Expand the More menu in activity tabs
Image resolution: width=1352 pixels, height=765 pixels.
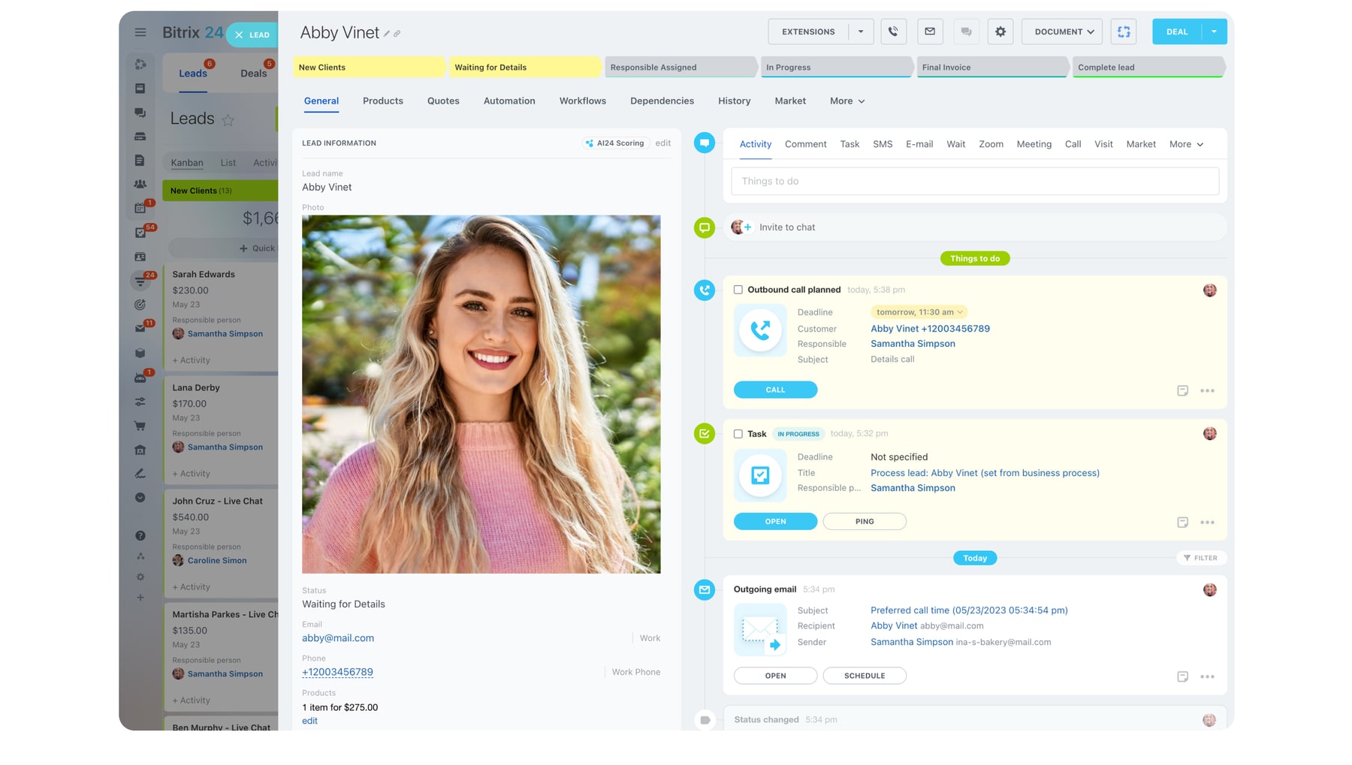click(x=1186, y=144)
